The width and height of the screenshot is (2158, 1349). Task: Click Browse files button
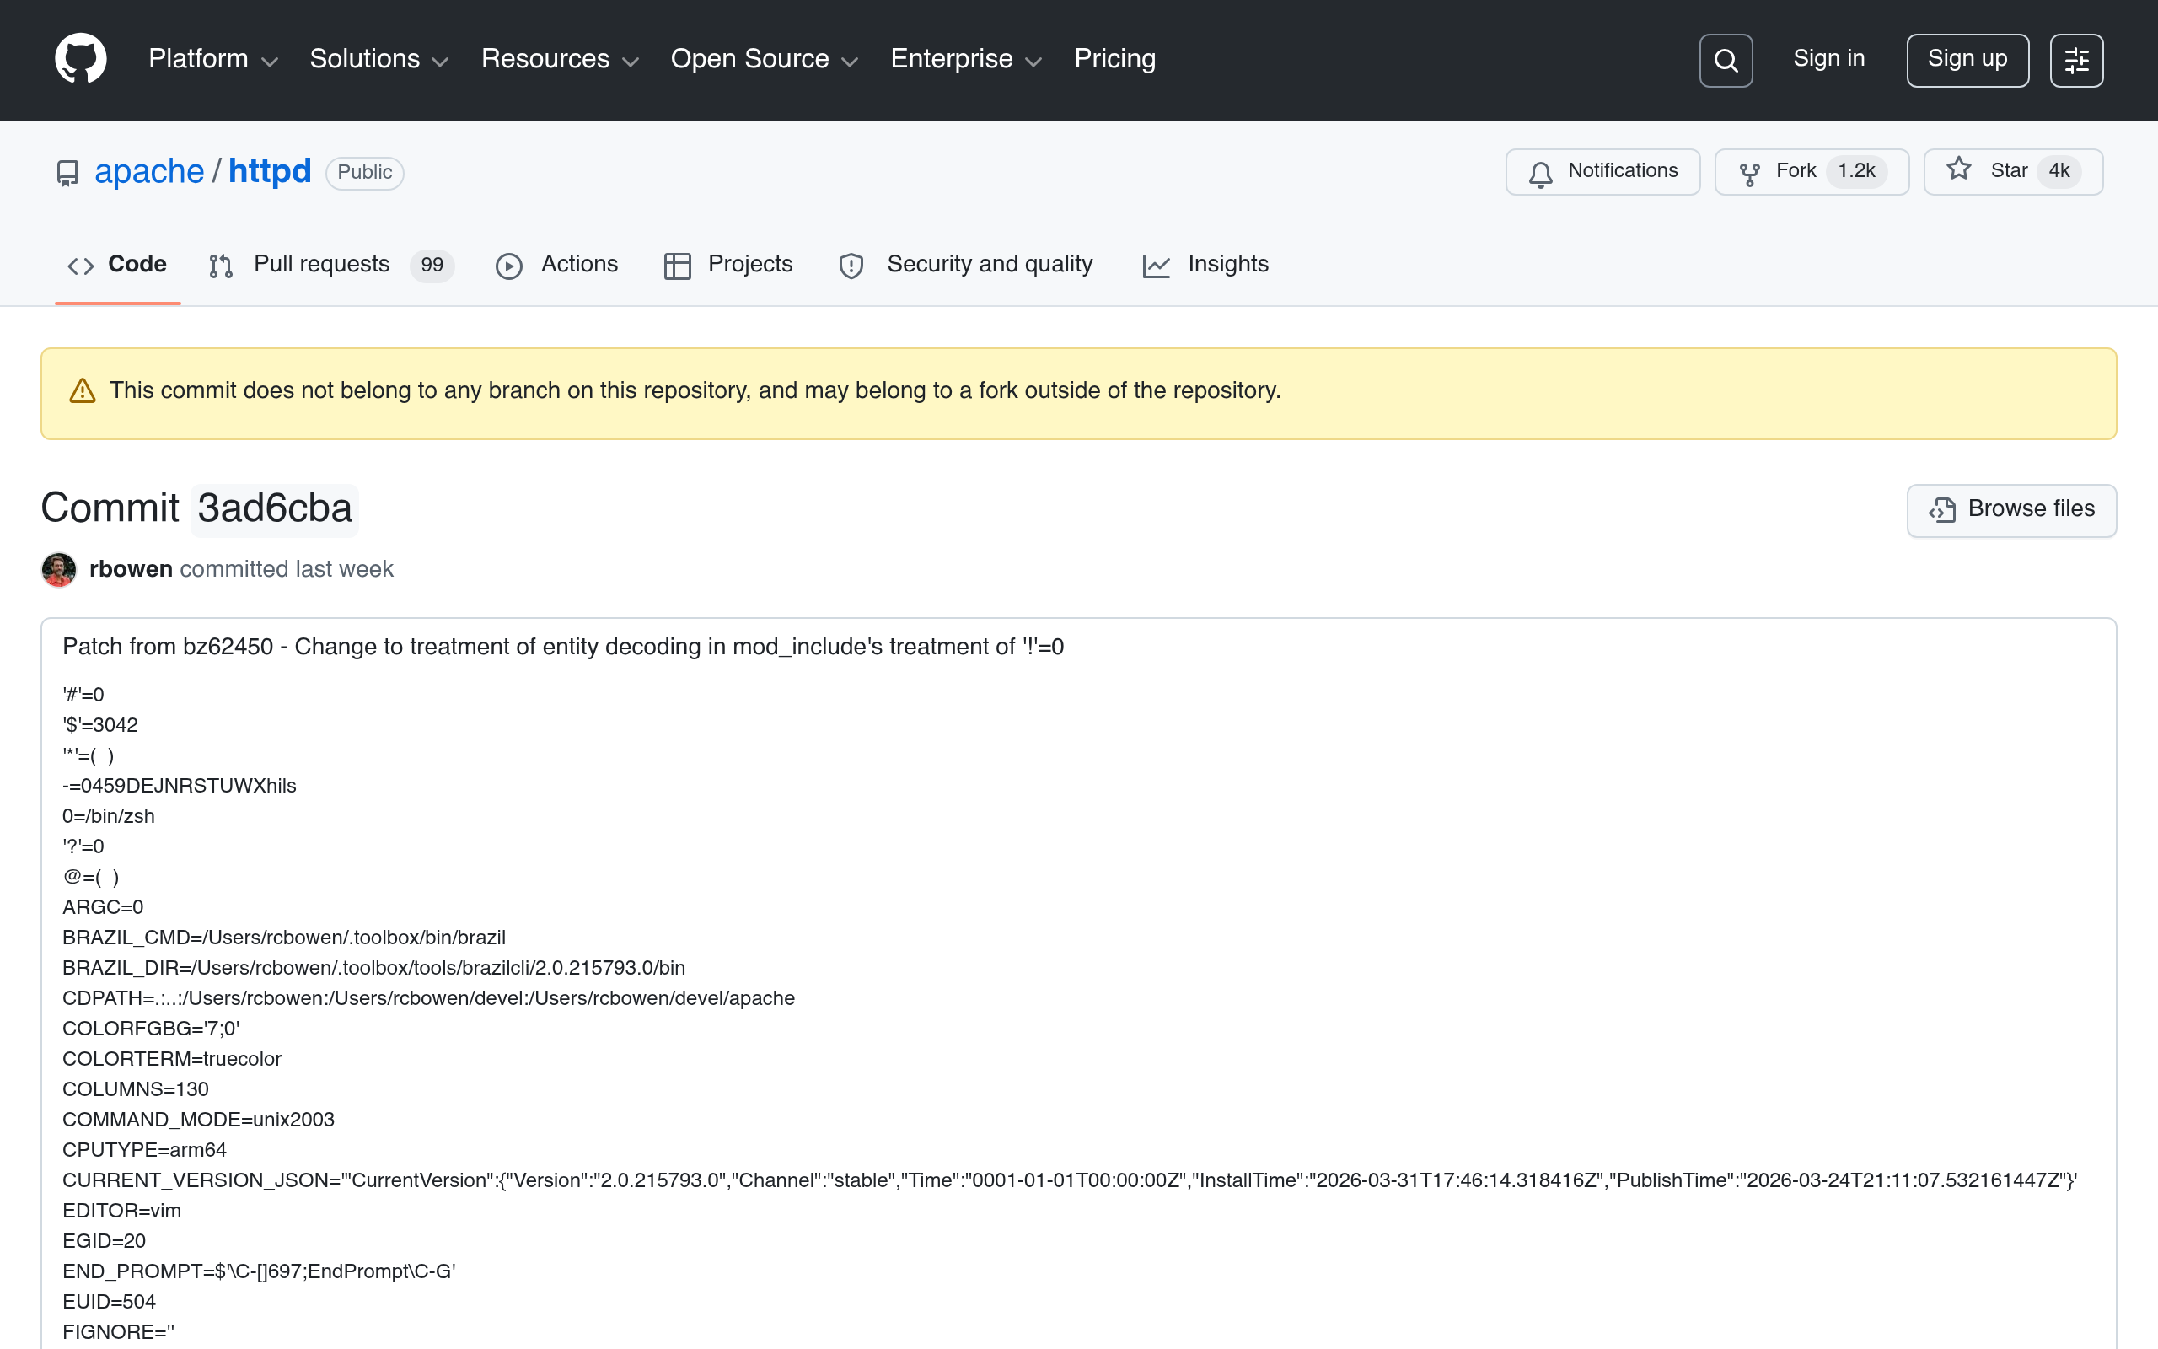(x=2010, y=509)
